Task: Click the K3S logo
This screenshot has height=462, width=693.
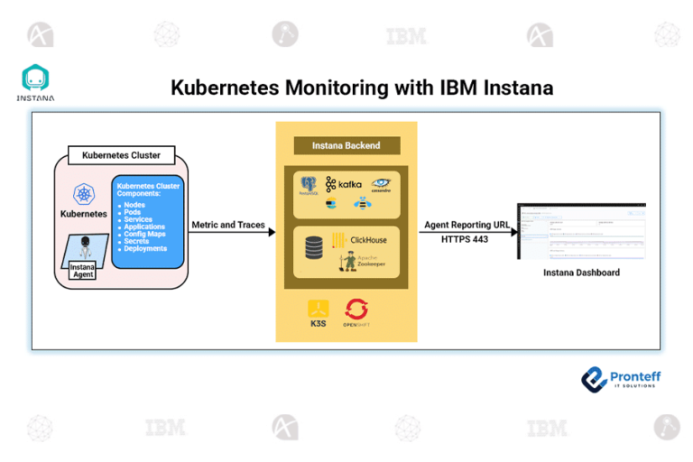Action: (x=318, y=311)
